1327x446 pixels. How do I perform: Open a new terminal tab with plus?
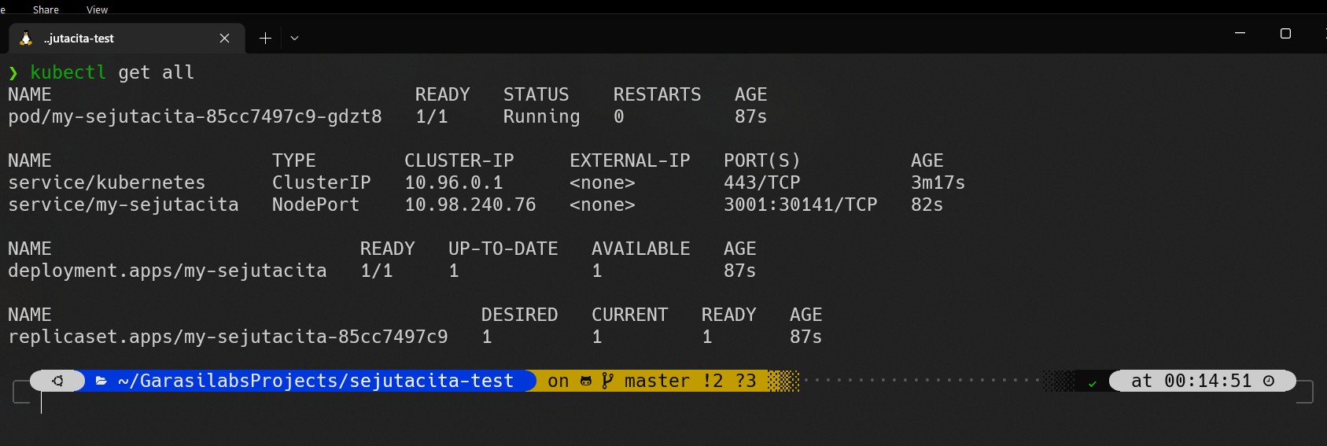click(x=265, y=38)
